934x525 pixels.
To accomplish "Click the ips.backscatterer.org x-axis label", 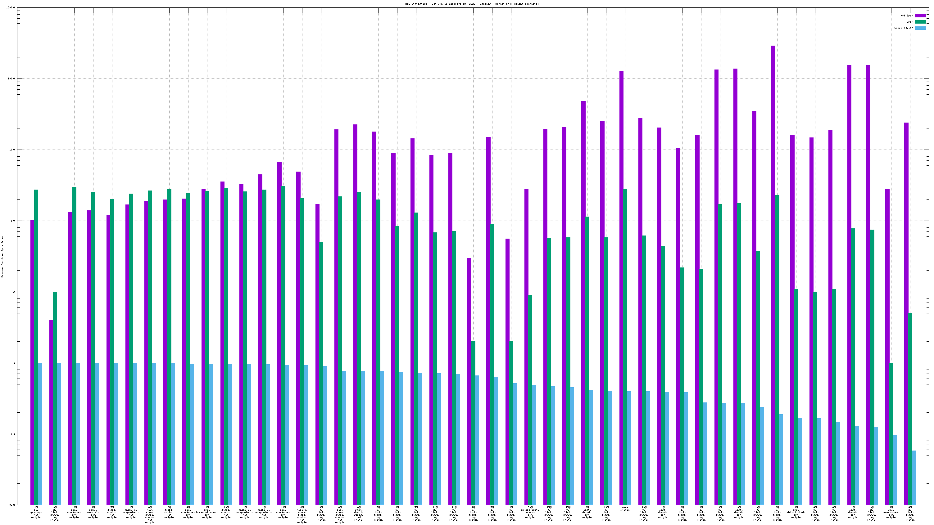I will pos(207,512).
